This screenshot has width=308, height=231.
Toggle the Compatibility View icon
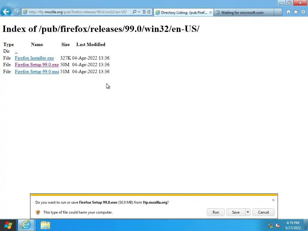pos(144,12)
